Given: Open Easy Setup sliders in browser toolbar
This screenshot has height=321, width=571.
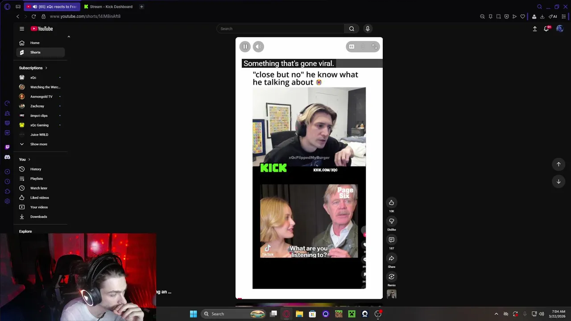Looking at the screenshot, I should [x=563, y=16].
